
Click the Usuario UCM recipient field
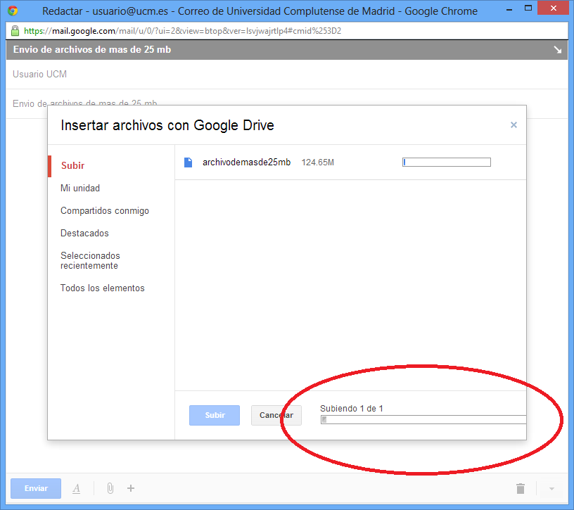(287, 75)
